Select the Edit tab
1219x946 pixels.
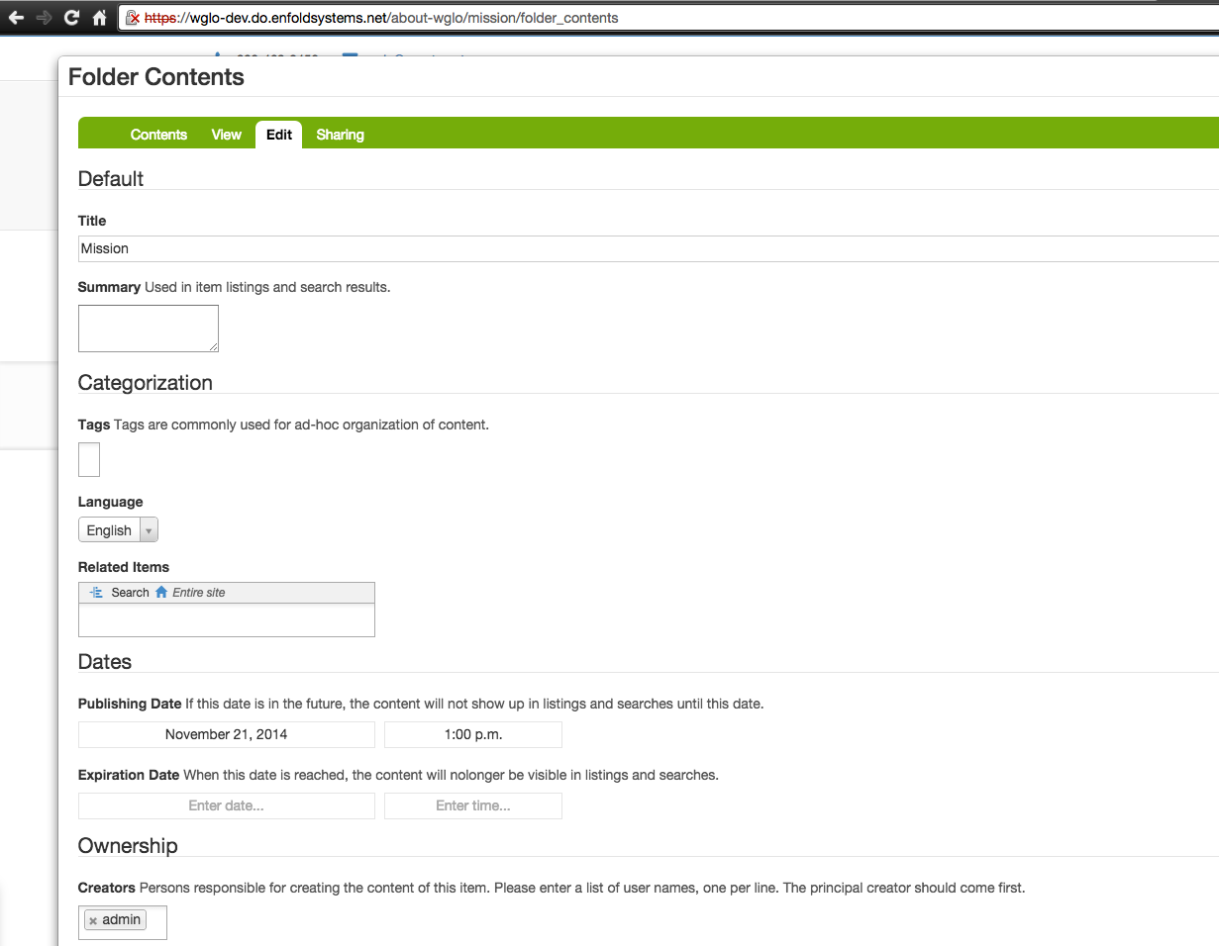(279, 135)
